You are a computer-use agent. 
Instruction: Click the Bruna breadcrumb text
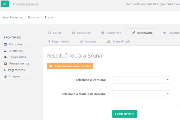(x=49, y=17)
